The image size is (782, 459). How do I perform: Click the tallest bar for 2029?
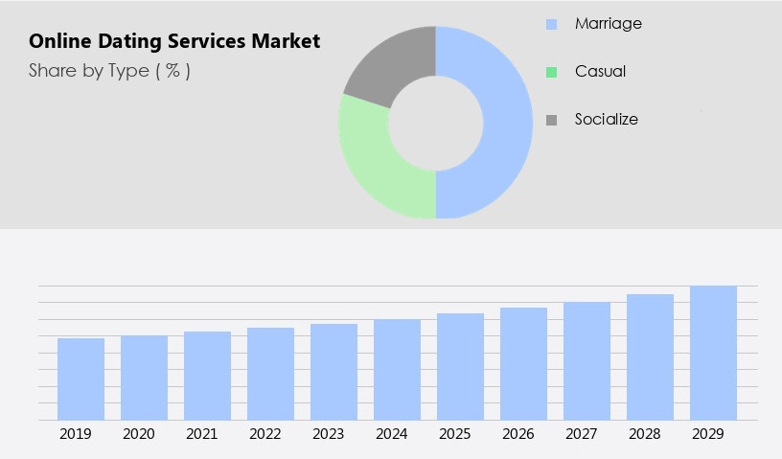(713, 353)
